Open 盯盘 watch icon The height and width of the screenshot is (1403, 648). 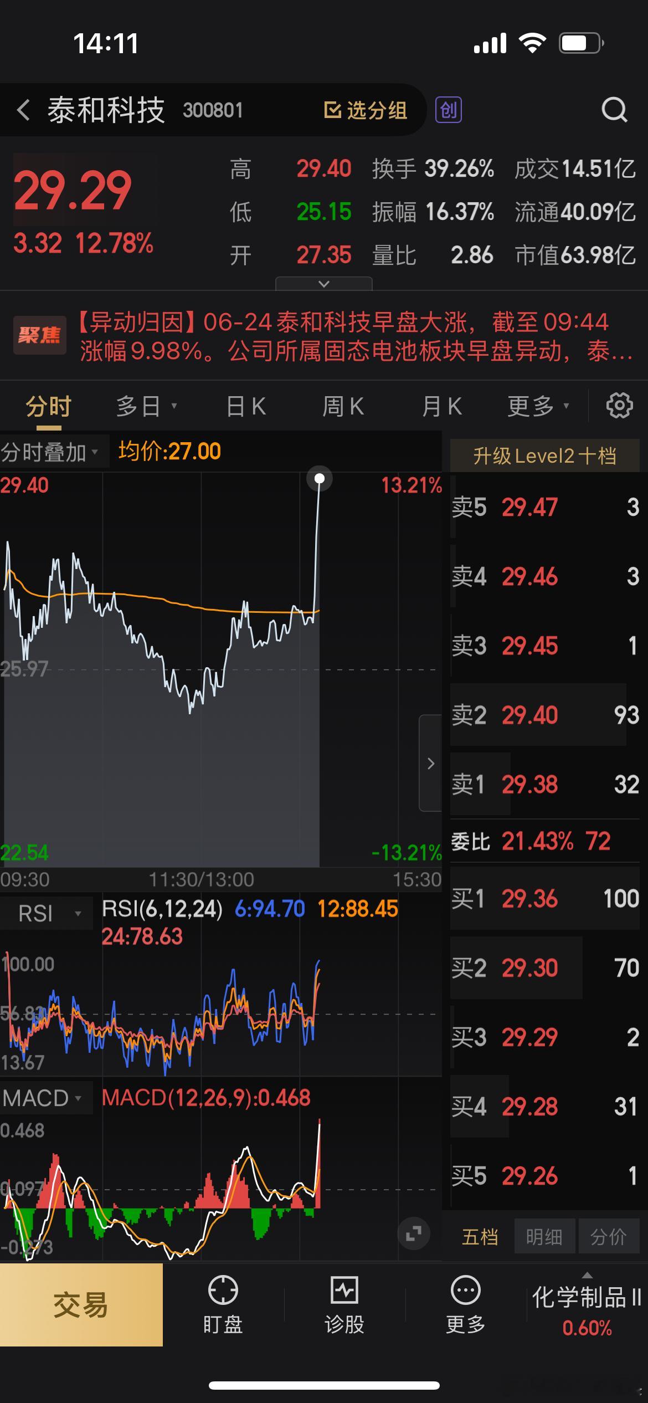click(x=223, y=1305)
